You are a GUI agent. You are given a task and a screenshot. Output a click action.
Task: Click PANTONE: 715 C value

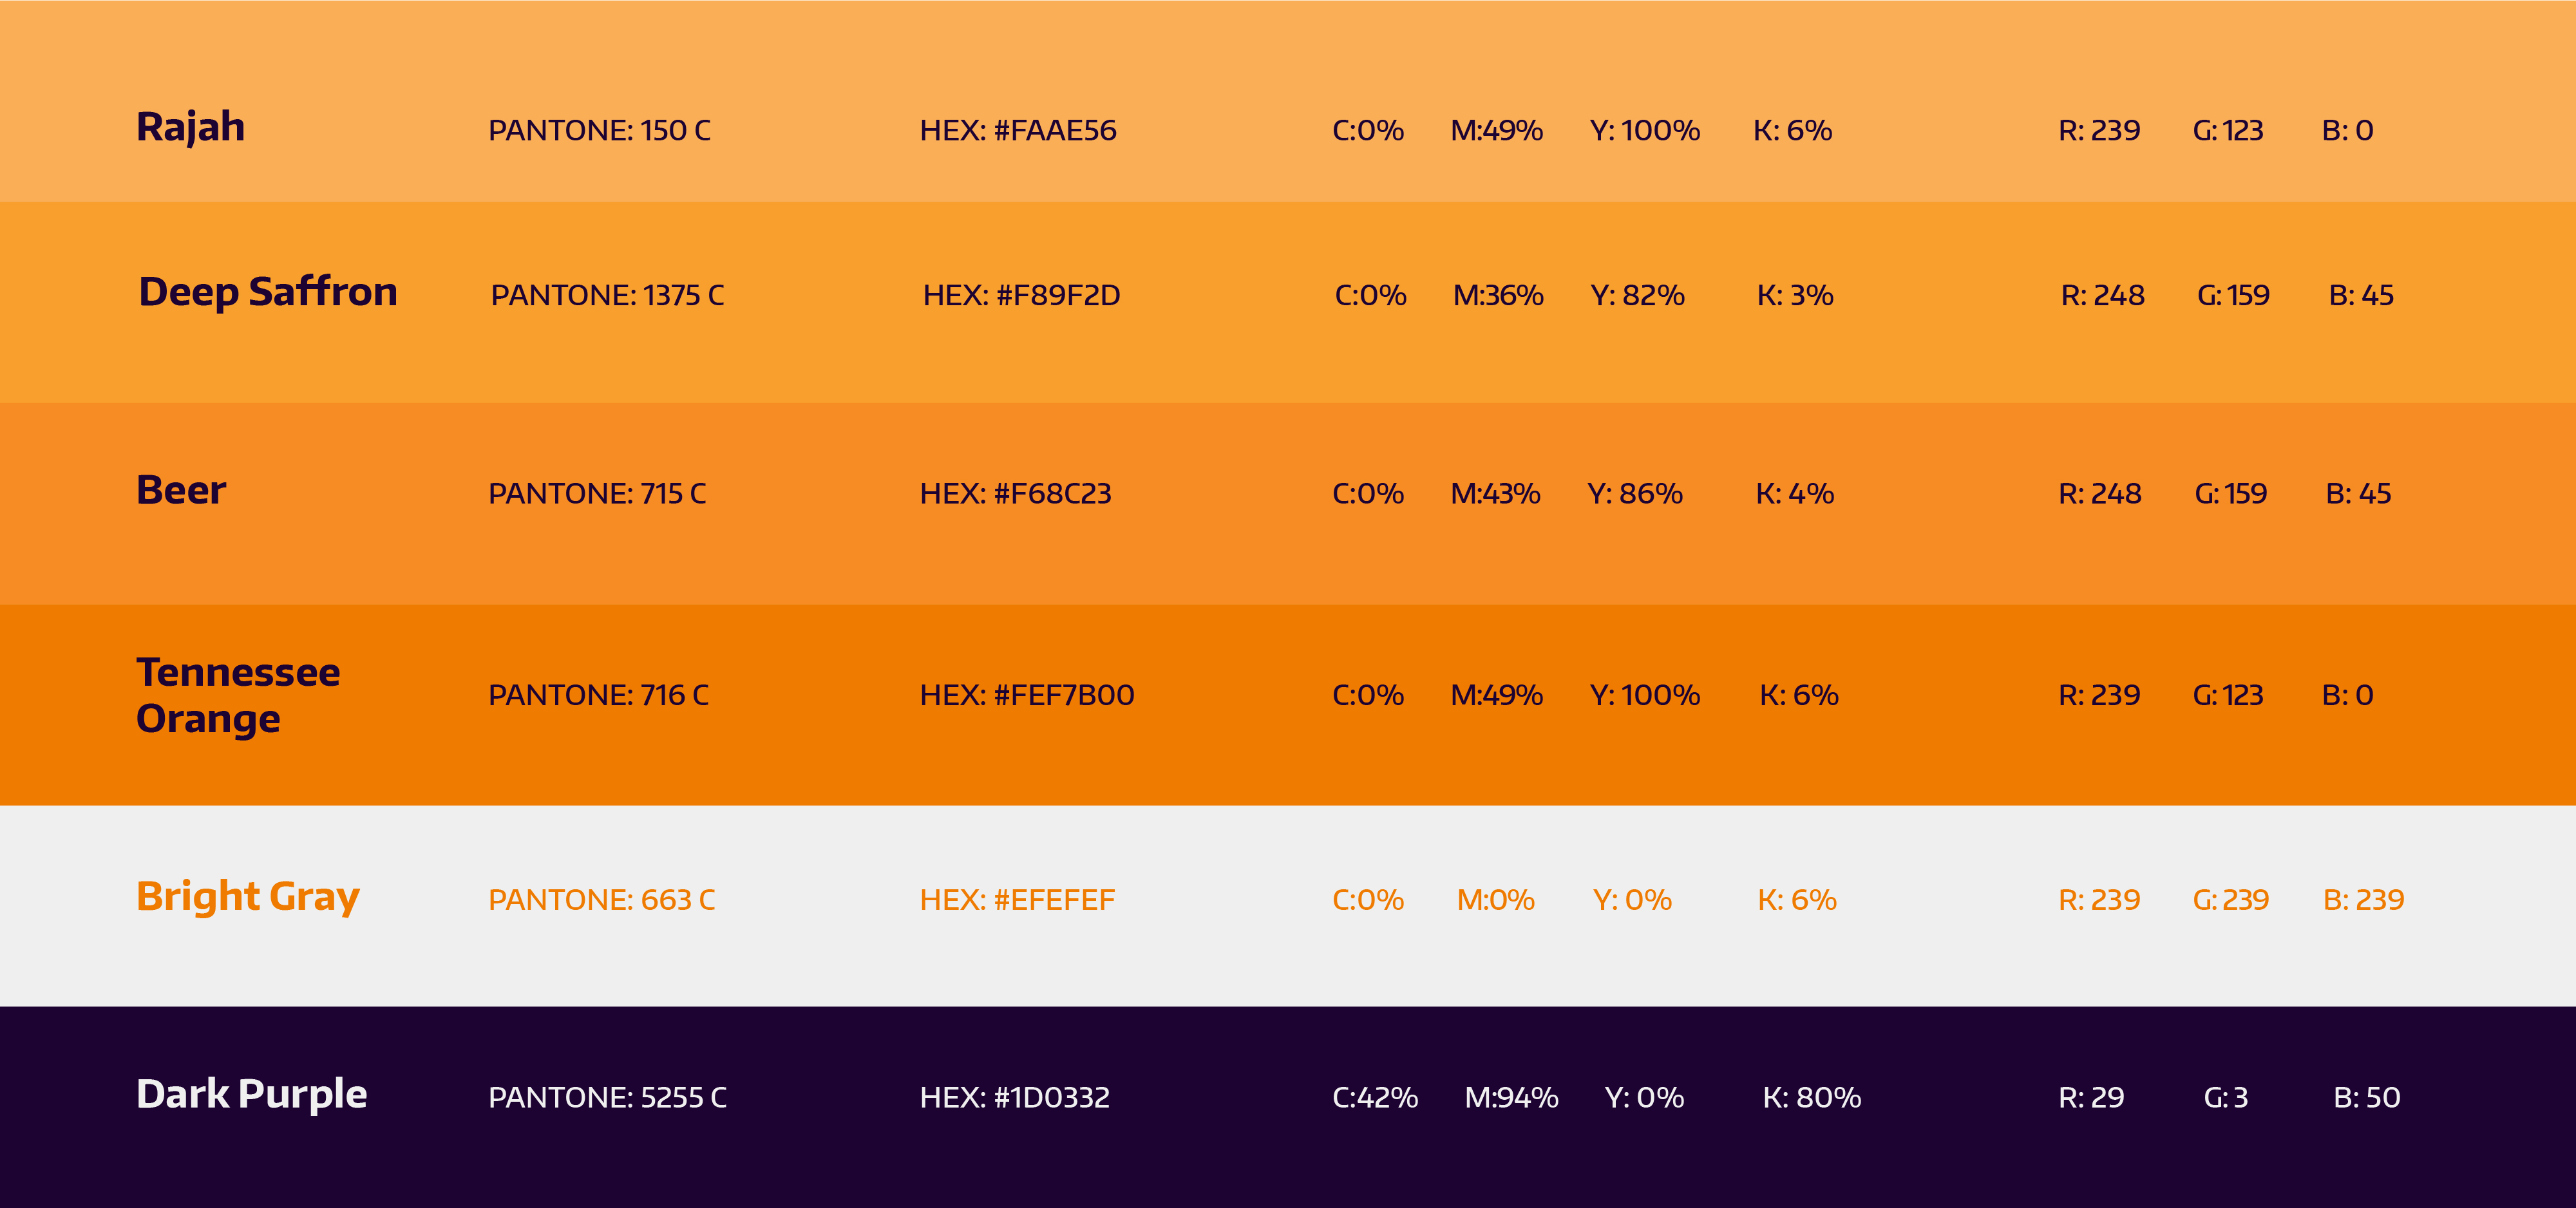click(x=597, y=494)
